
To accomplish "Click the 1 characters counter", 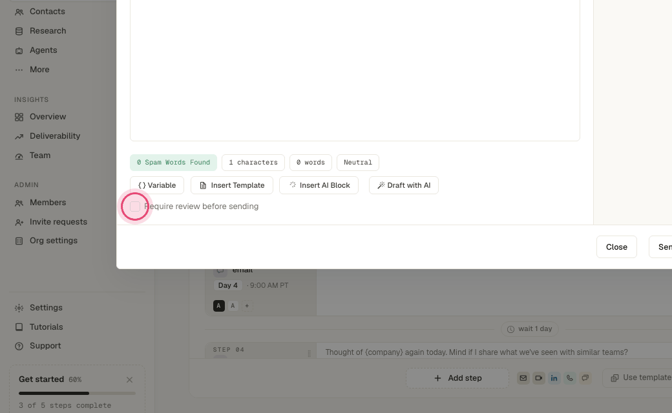I will [x=253, y=163].
